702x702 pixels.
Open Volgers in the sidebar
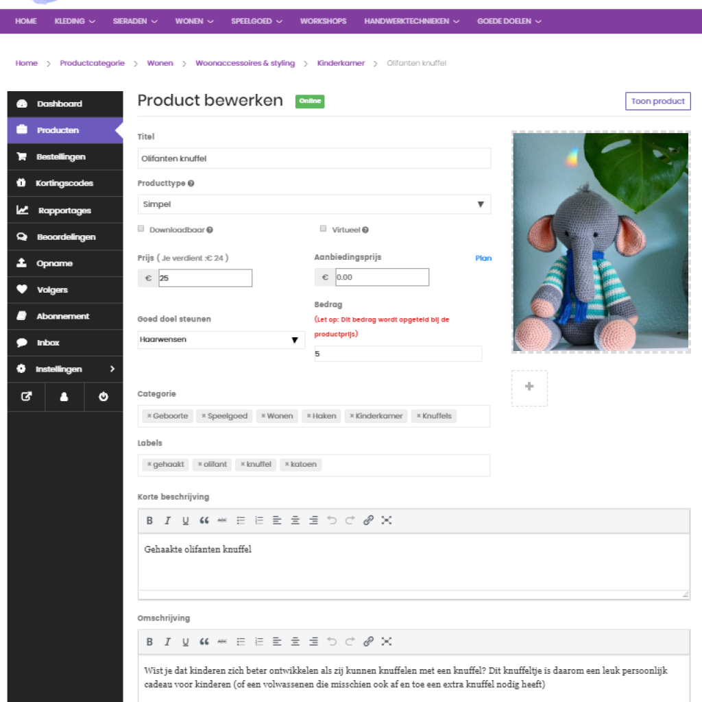tap(65, 290)
